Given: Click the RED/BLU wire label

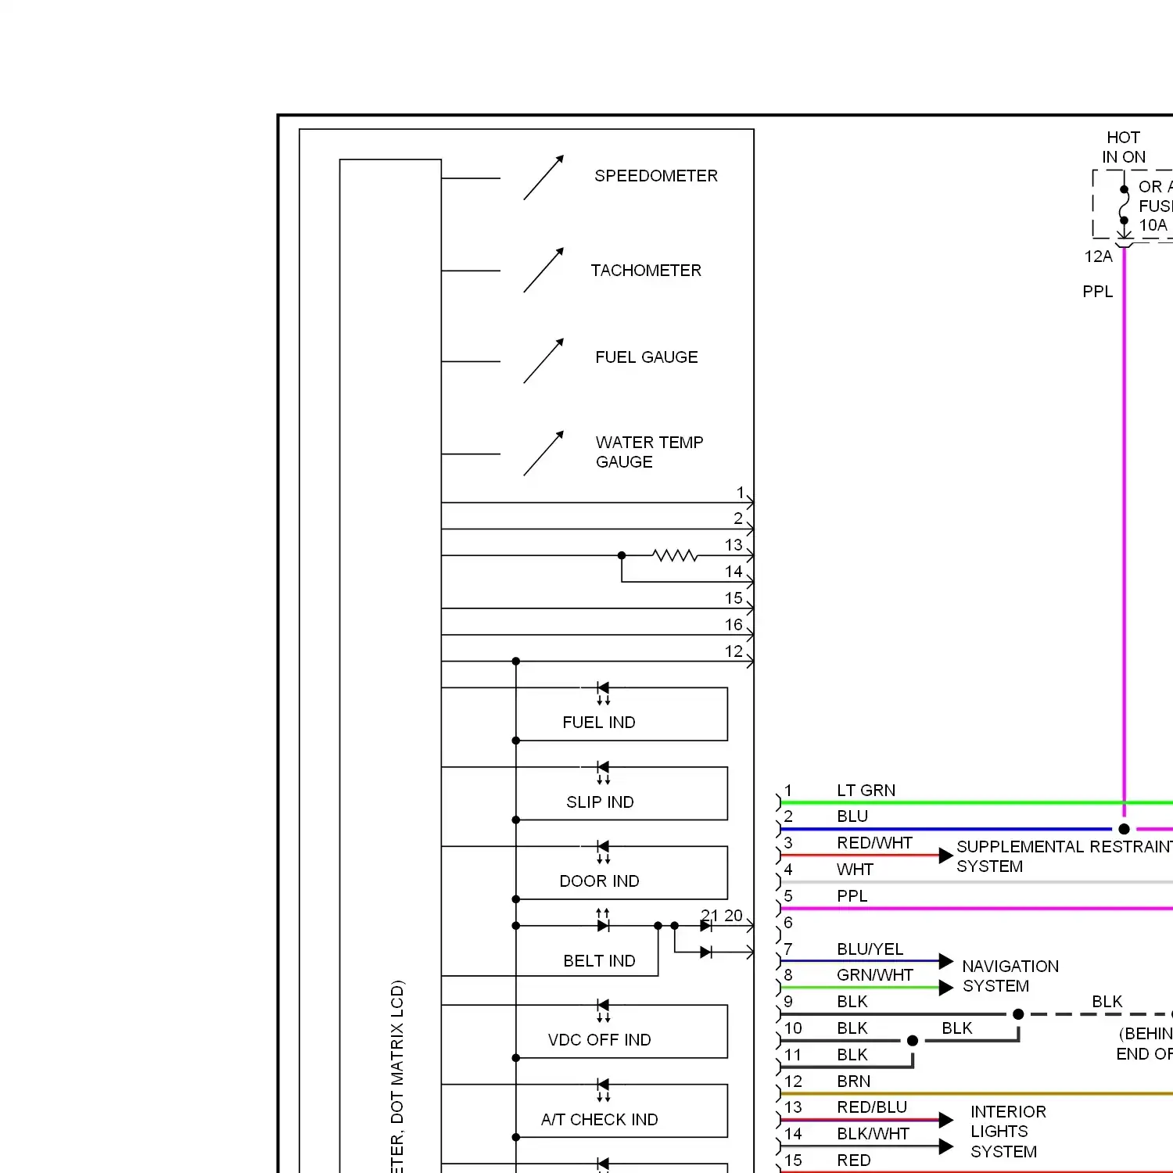Looking at the screenshot, I should point(872,1107).
